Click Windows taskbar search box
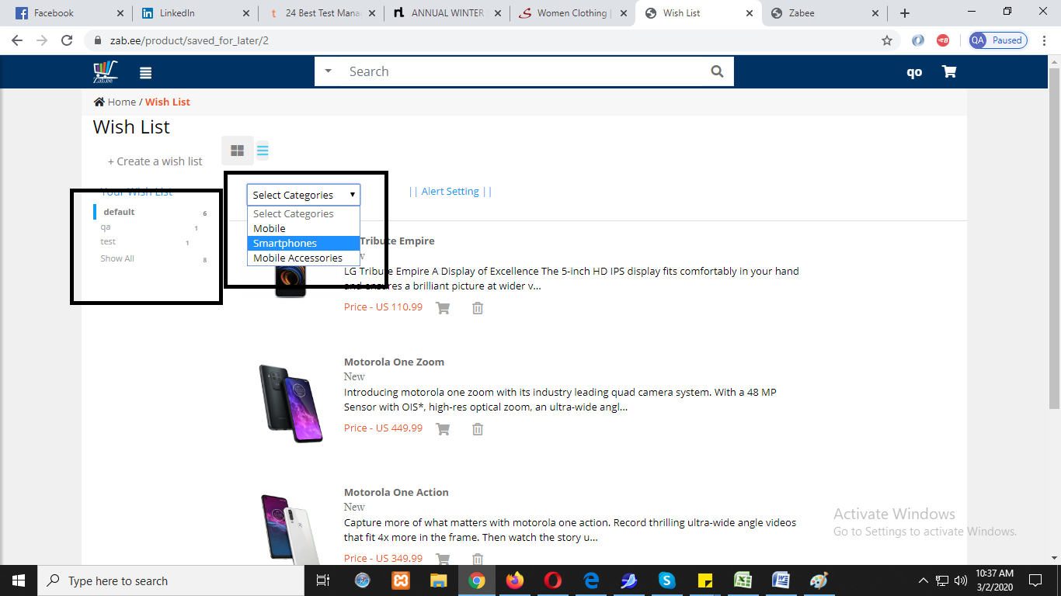Screen dimensions: 1061x596 click(171, 580)
